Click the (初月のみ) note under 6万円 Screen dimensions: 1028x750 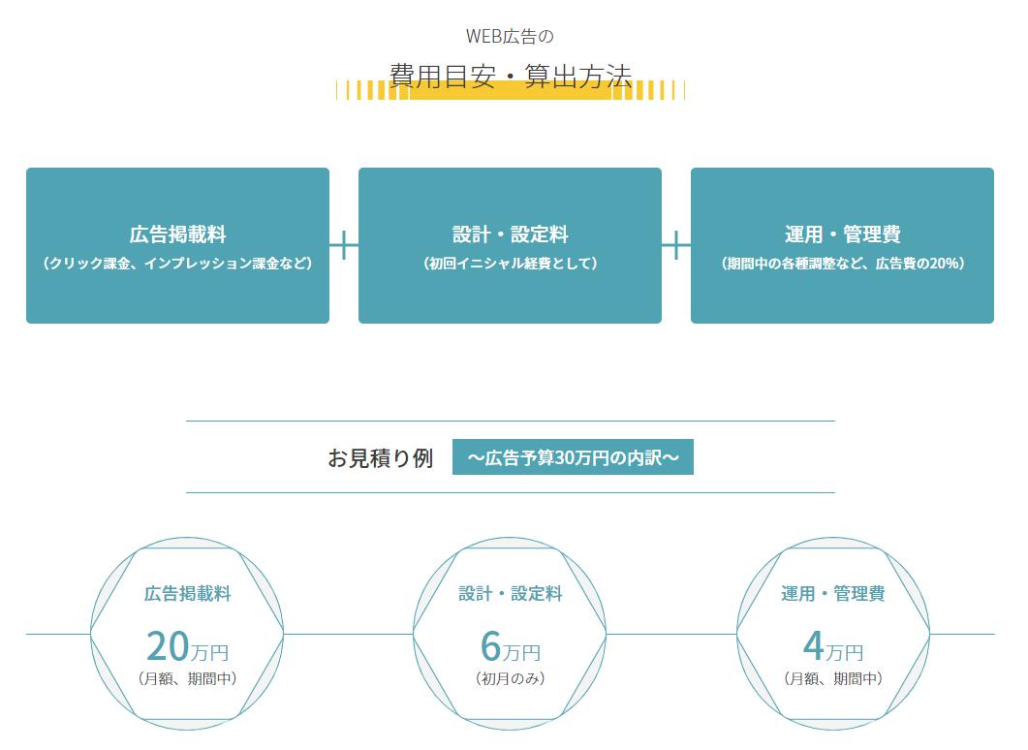(x=511, y=679)
